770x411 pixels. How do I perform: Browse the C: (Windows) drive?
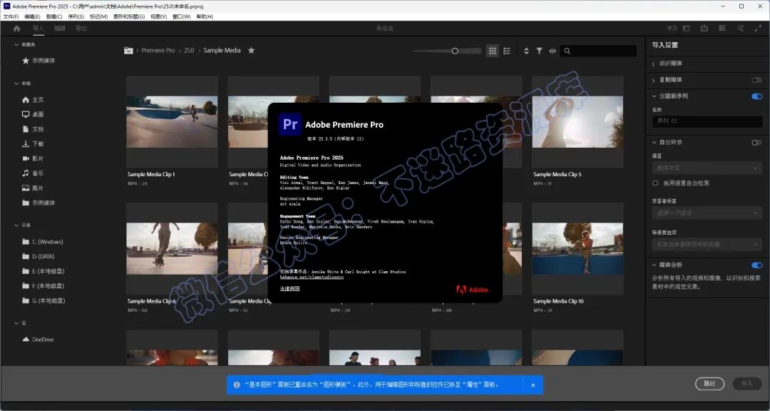[42, 242]
